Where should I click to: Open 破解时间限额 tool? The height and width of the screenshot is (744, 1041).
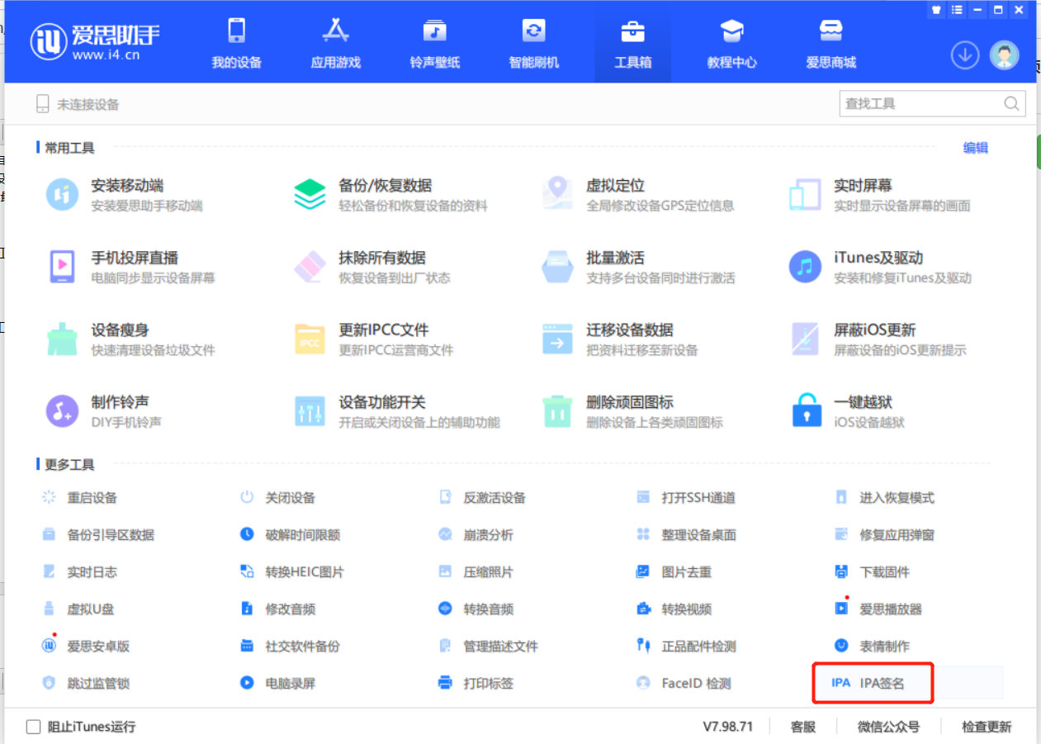click(x=291, y=535)
